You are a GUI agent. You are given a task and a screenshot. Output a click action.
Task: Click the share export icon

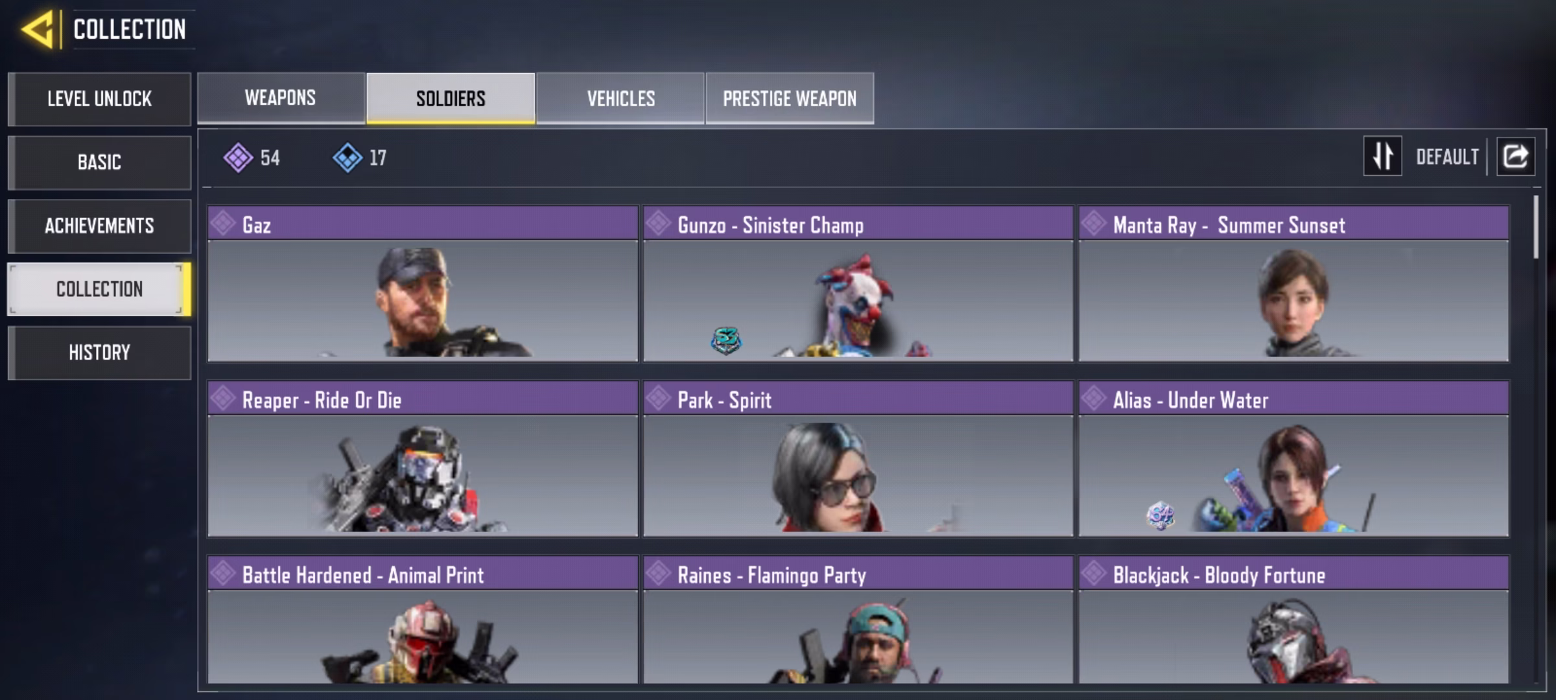click(1516, 156)
